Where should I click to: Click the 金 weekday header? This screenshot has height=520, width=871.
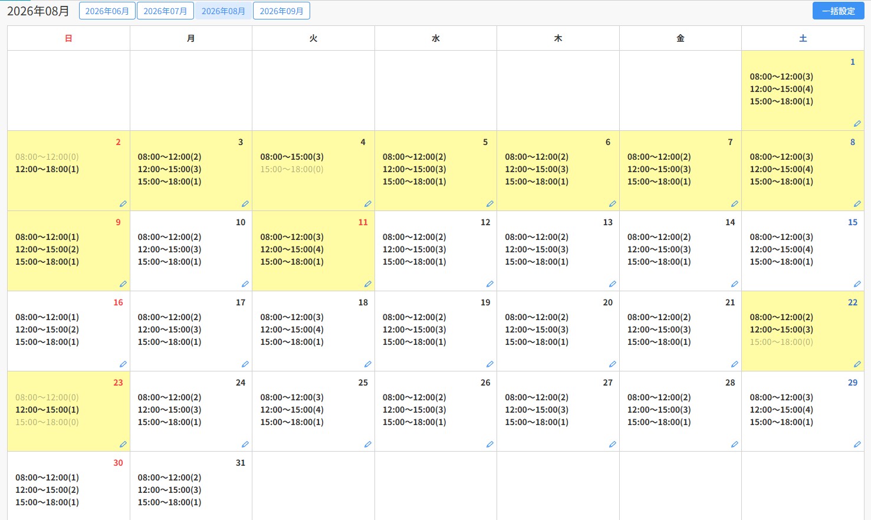[x=681, y=38]
